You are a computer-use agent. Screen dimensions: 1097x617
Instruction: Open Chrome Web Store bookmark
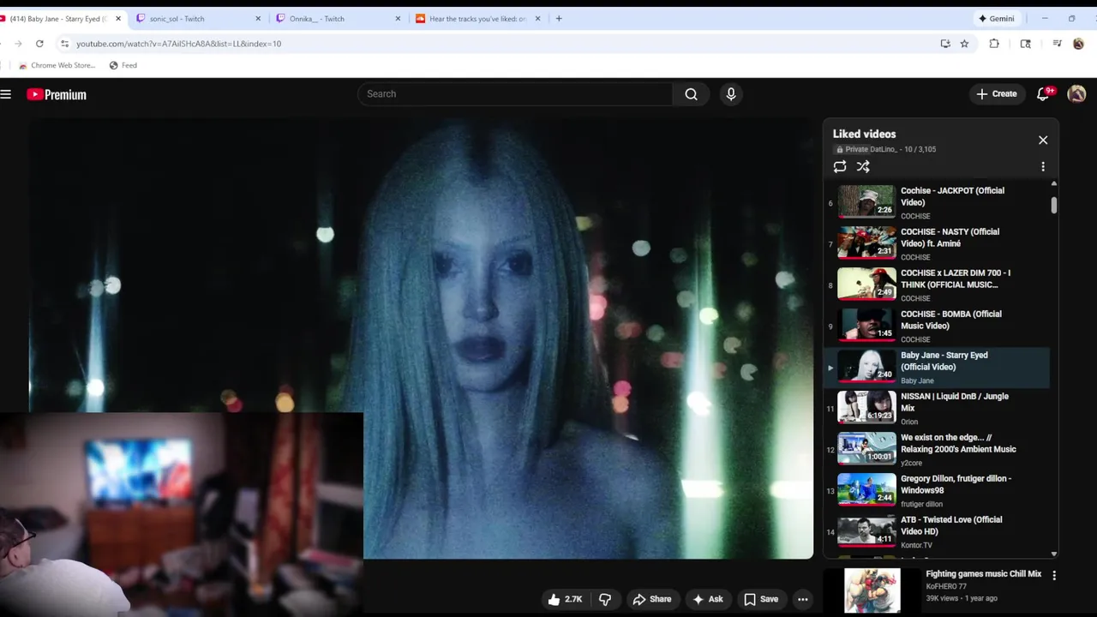[57, 65]
